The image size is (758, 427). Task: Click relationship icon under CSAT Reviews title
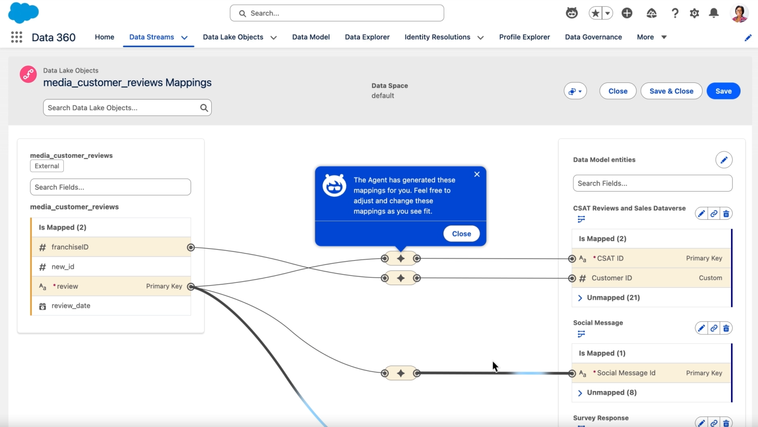point(581,219)
